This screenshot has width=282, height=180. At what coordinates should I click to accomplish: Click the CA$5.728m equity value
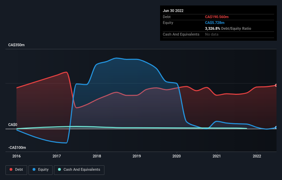[215, 23]
